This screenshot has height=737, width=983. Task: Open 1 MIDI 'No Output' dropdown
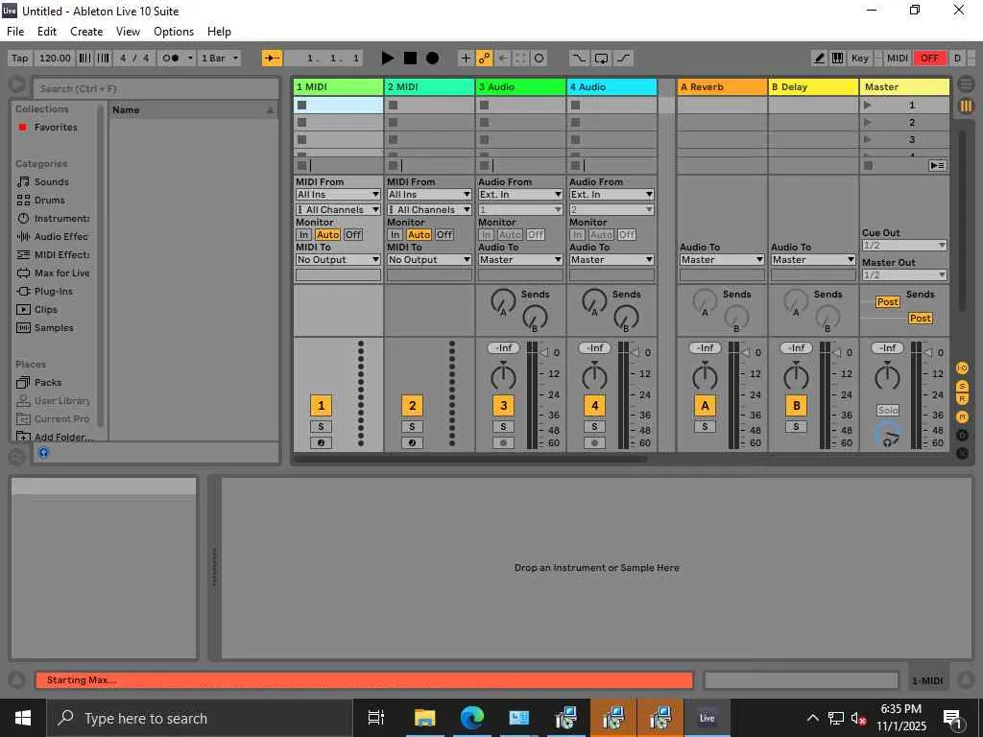(338, 259)
